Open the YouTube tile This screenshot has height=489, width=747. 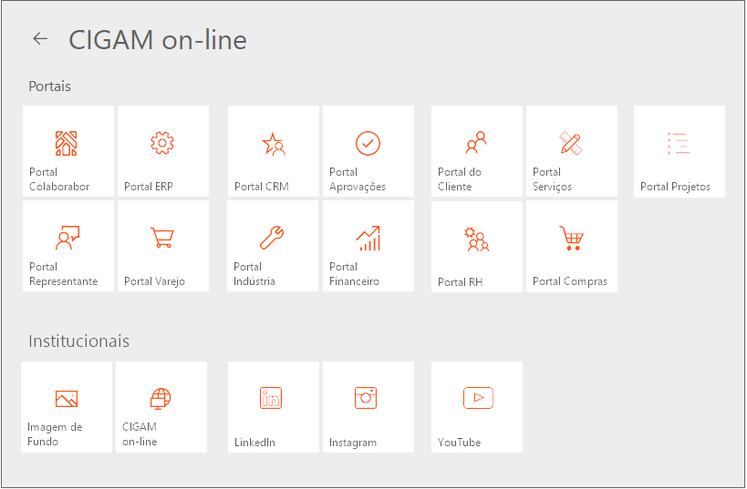coord(477,407)
